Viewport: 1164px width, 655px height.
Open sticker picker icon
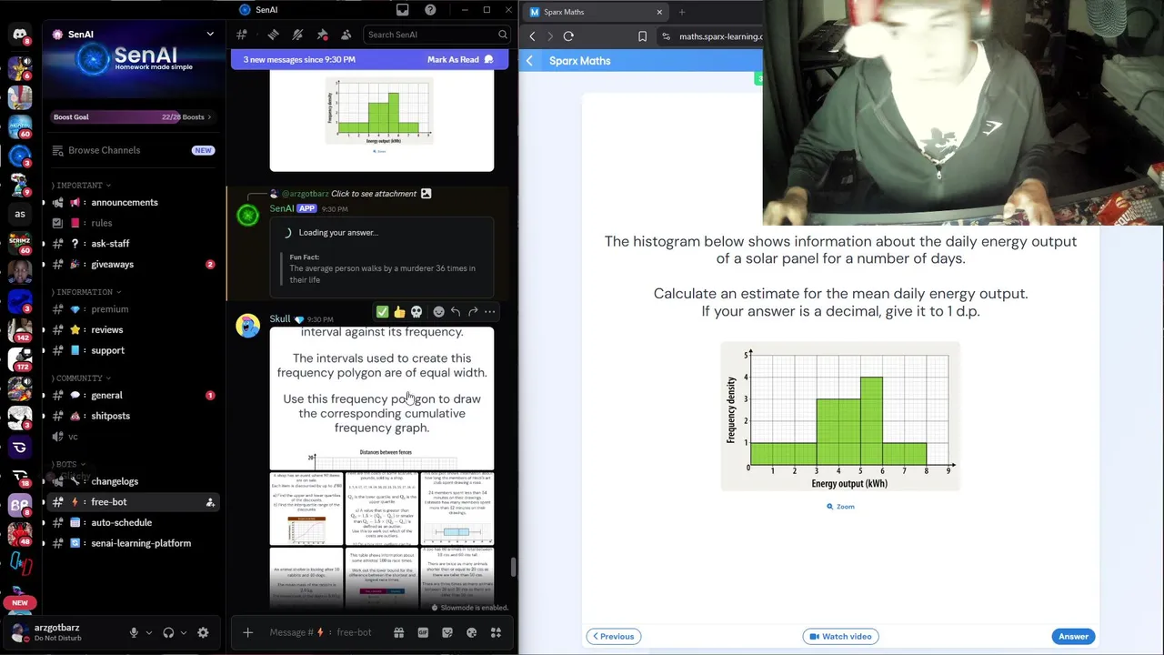point(447,632)
